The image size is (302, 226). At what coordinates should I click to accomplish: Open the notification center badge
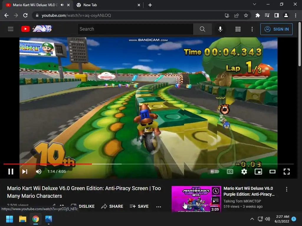pos(294,219)
